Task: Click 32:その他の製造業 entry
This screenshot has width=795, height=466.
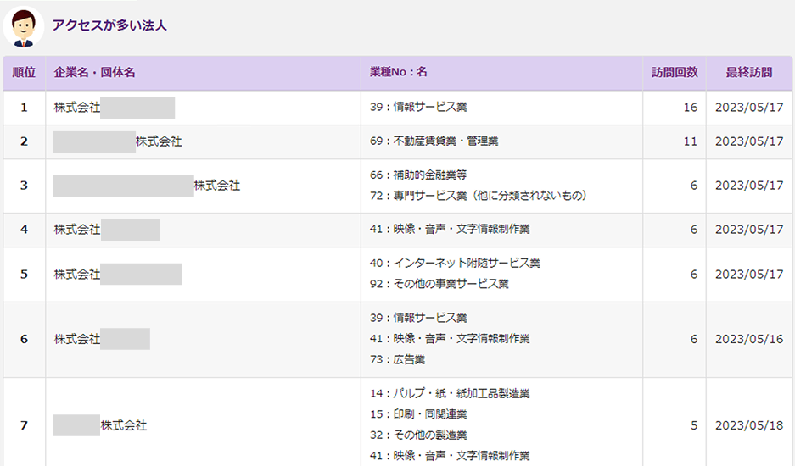Action: 418,435
